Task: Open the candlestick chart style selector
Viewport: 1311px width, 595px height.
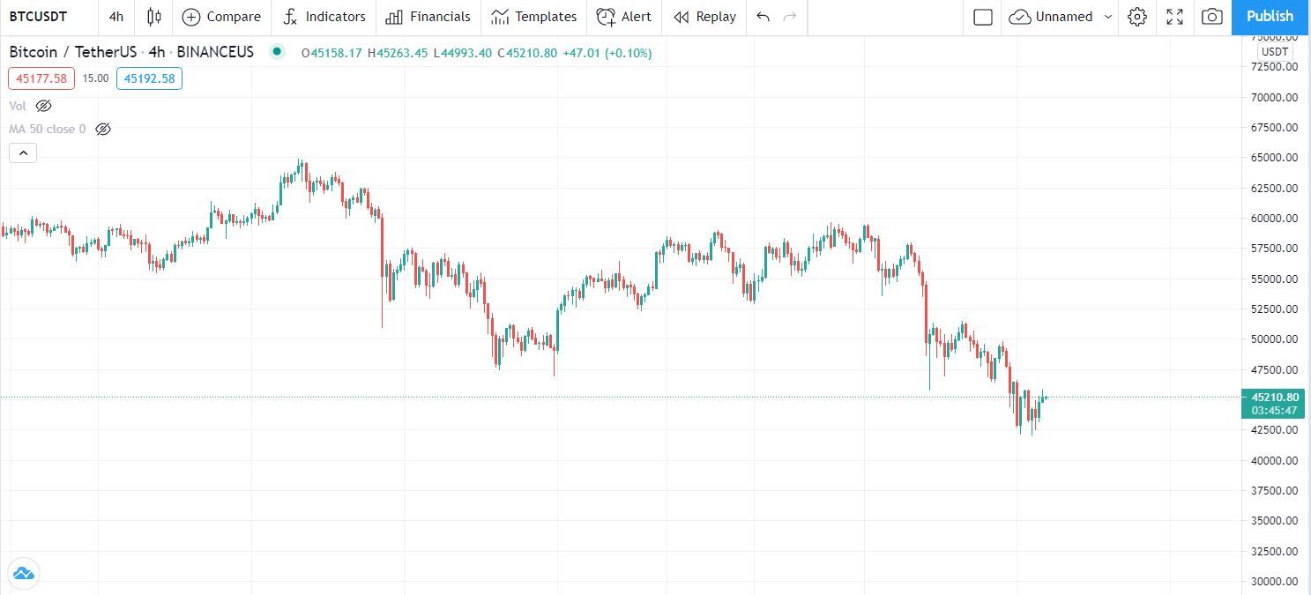Action: (154, 17)
